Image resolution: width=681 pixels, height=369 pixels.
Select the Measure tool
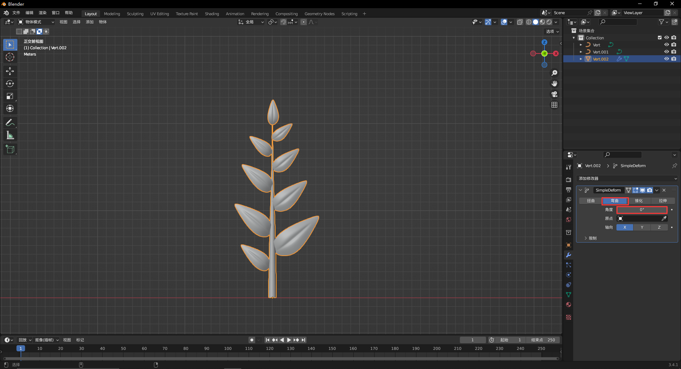(10, 136)
